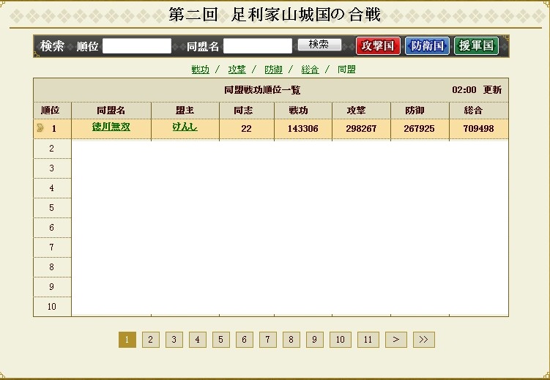Image resolution: width=550 pixels, height=380 pixels.
Task: Click the 同盟名 column header
Action: point(111,111)
